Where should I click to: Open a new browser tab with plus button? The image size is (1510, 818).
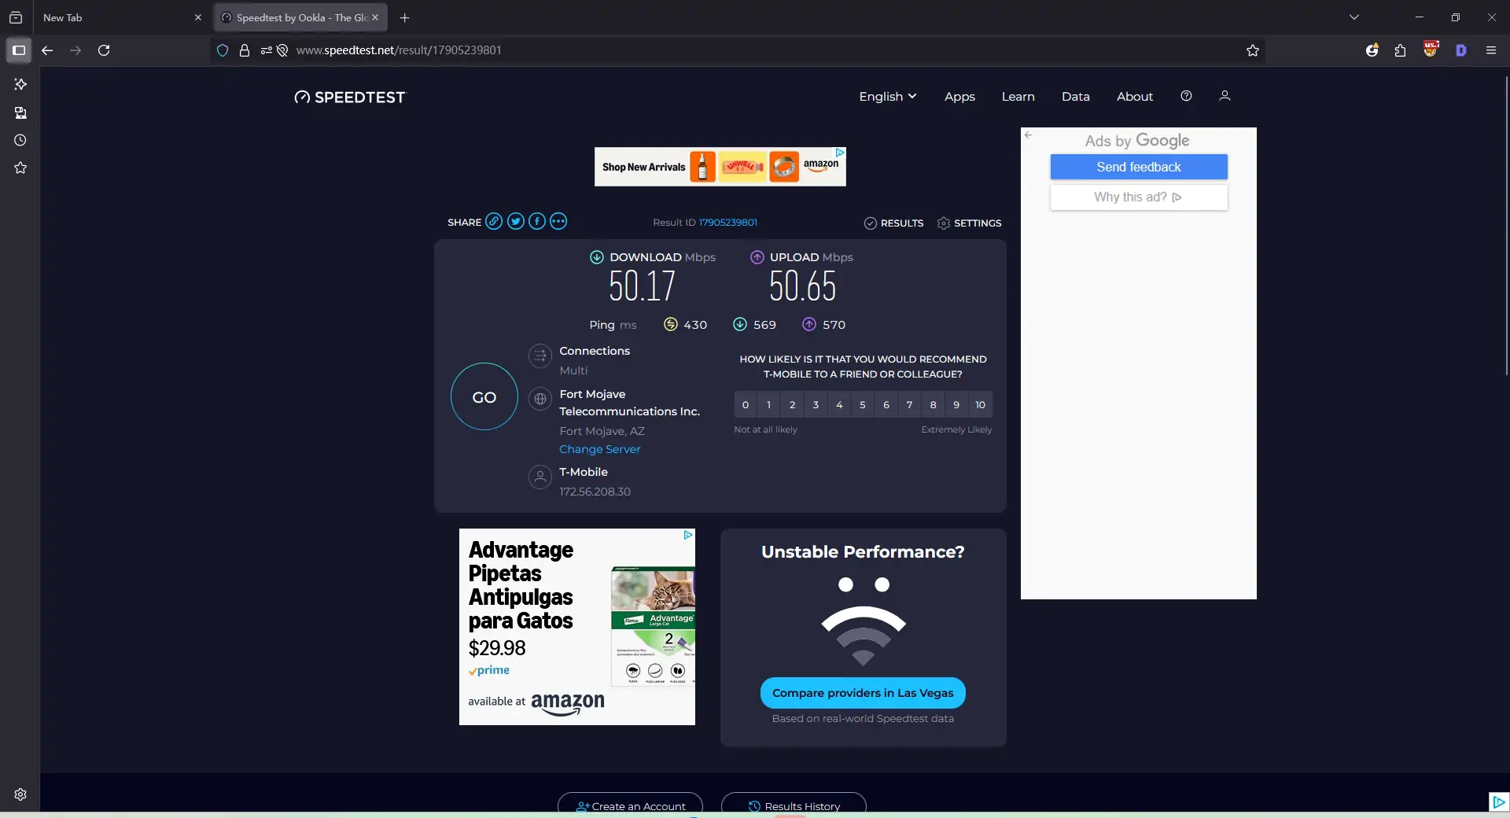(404, 17)
